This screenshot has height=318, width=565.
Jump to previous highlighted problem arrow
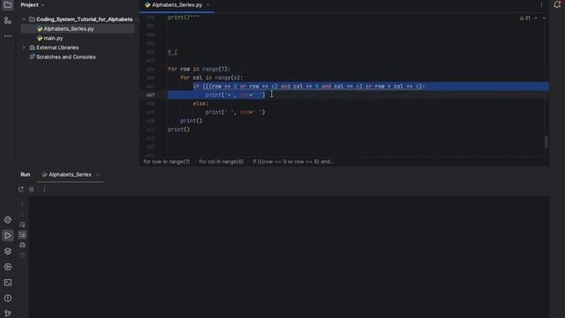point(536,18)
